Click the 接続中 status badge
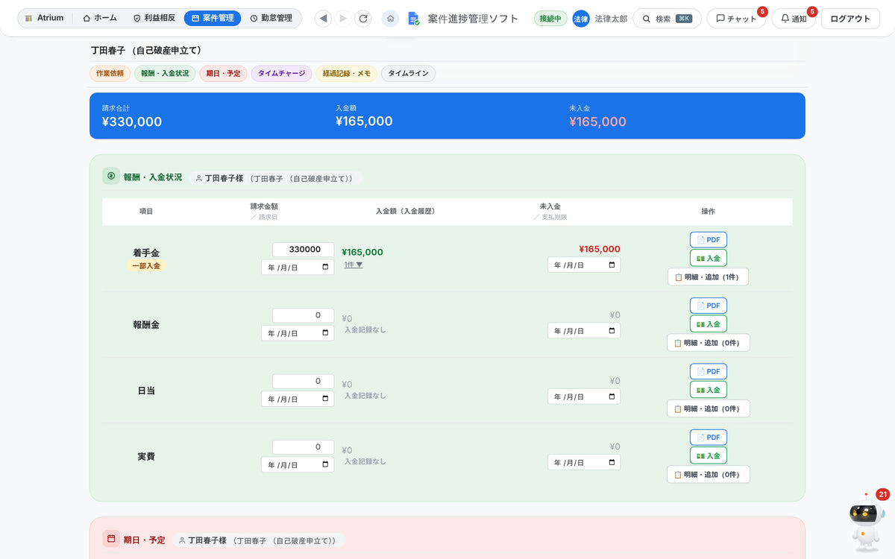The image size is (895, 559). (x=550, y=19)
